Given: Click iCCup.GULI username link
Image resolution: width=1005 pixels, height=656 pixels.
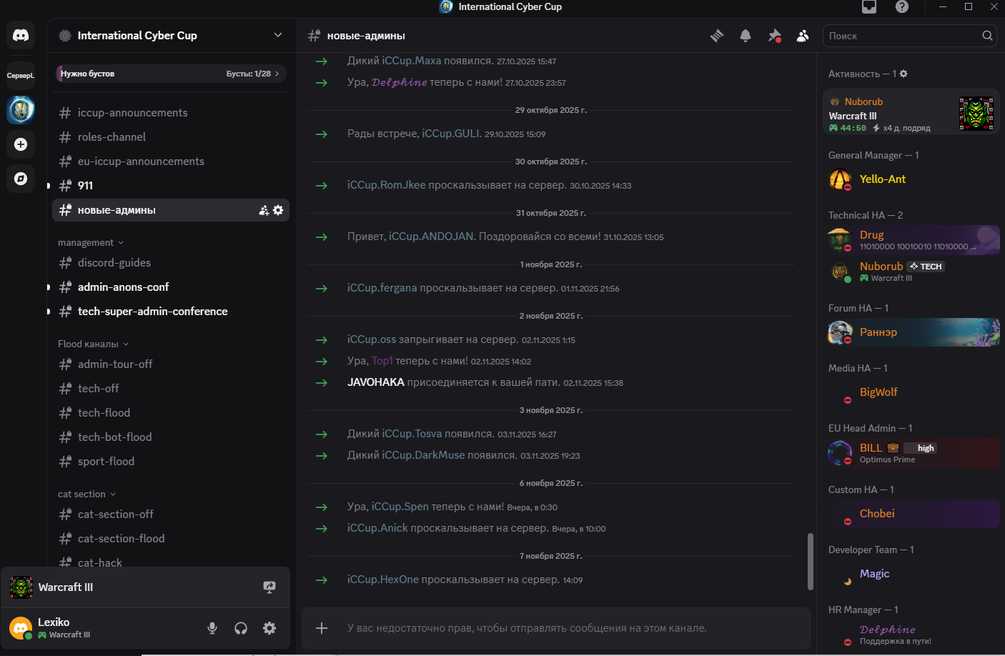Looking at the screenshot, I should coord(450,134).
